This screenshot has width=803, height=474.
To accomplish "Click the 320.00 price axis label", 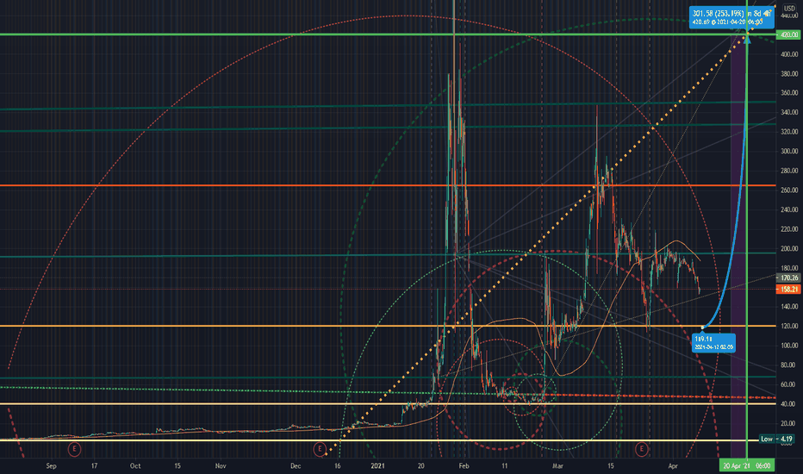I will point(789,132).
